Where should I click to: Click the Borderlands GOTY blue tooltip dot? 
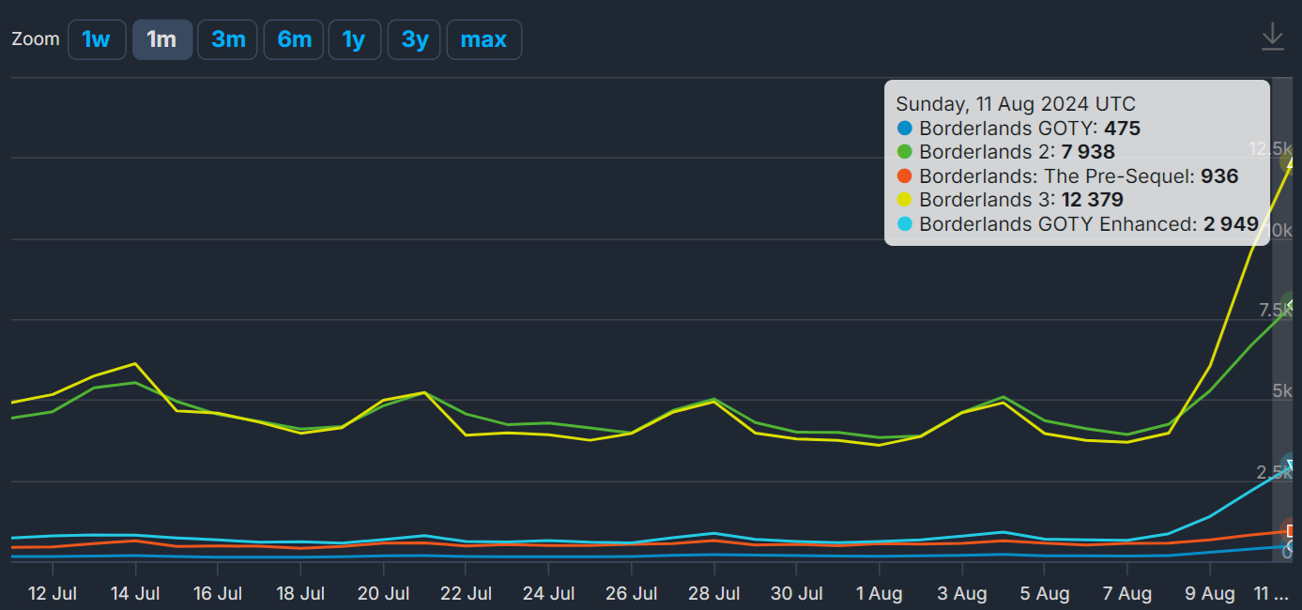click(x=905, y=129)
